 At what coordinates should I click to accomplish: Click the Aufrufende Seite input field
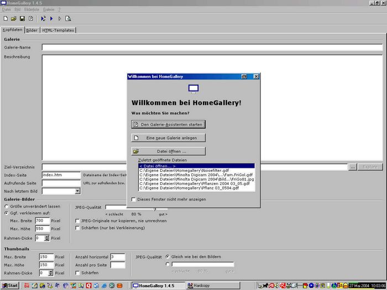click(61, 183)
